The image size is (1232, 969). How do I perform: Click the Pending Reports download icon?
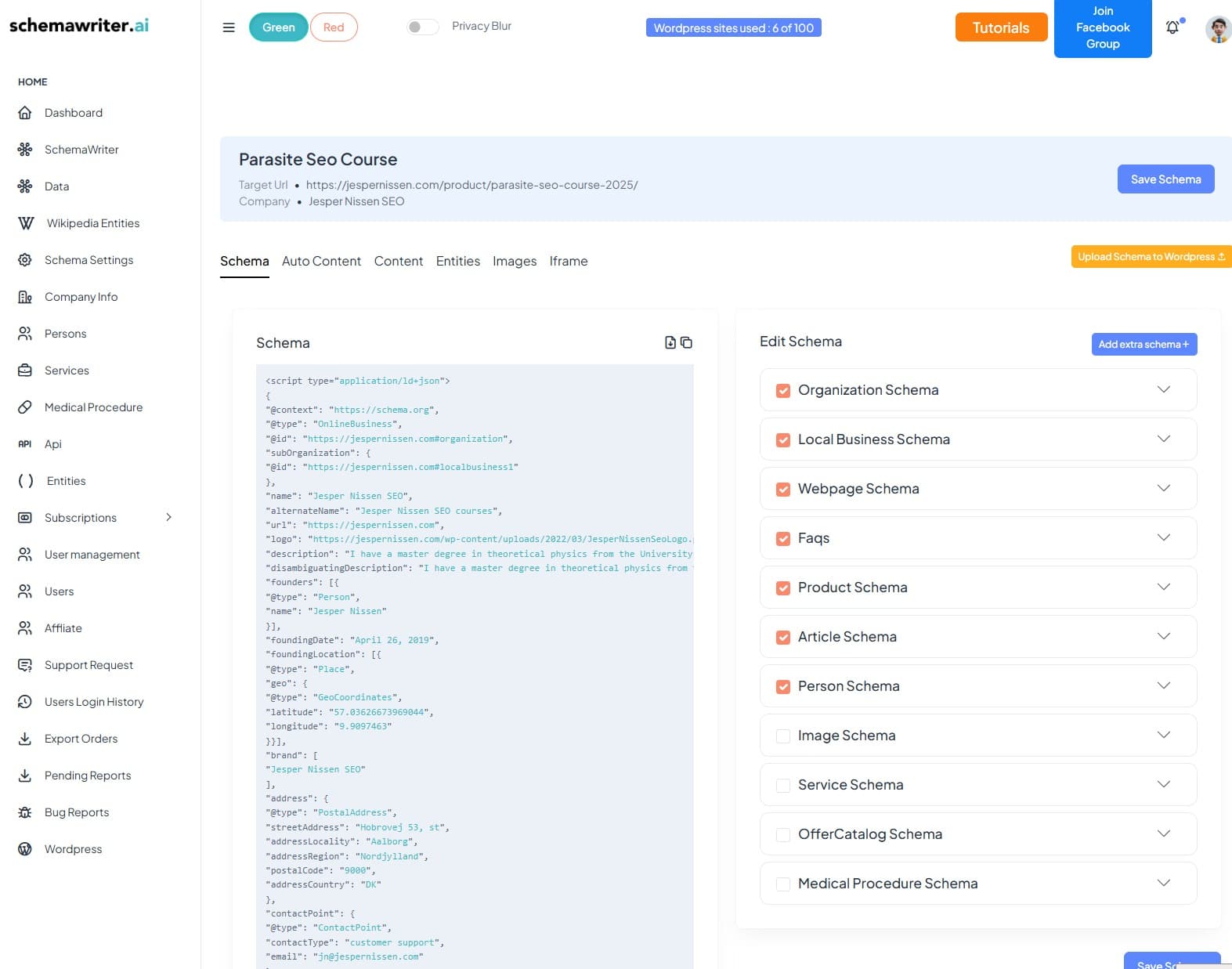tap(25, 776)
